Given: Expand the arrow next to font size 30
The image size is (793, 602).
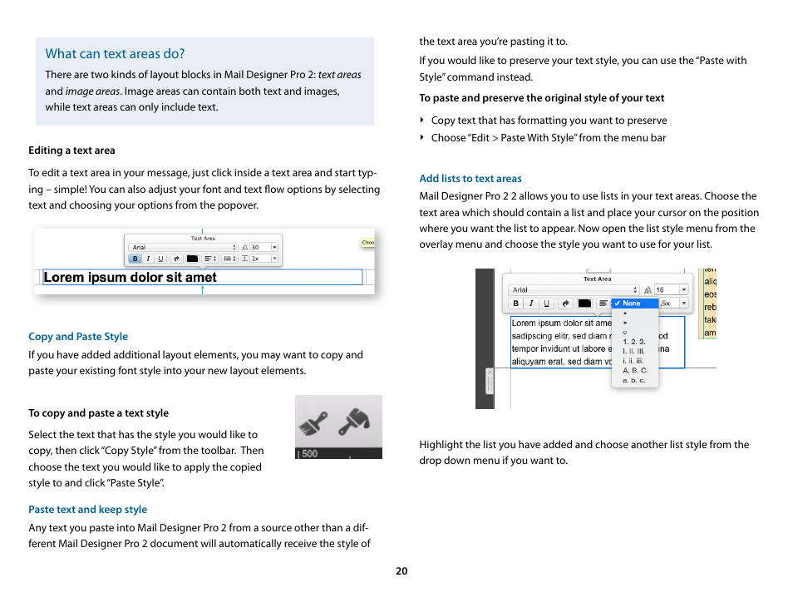Looking at the screenshot, I should [x=274, y=248].
